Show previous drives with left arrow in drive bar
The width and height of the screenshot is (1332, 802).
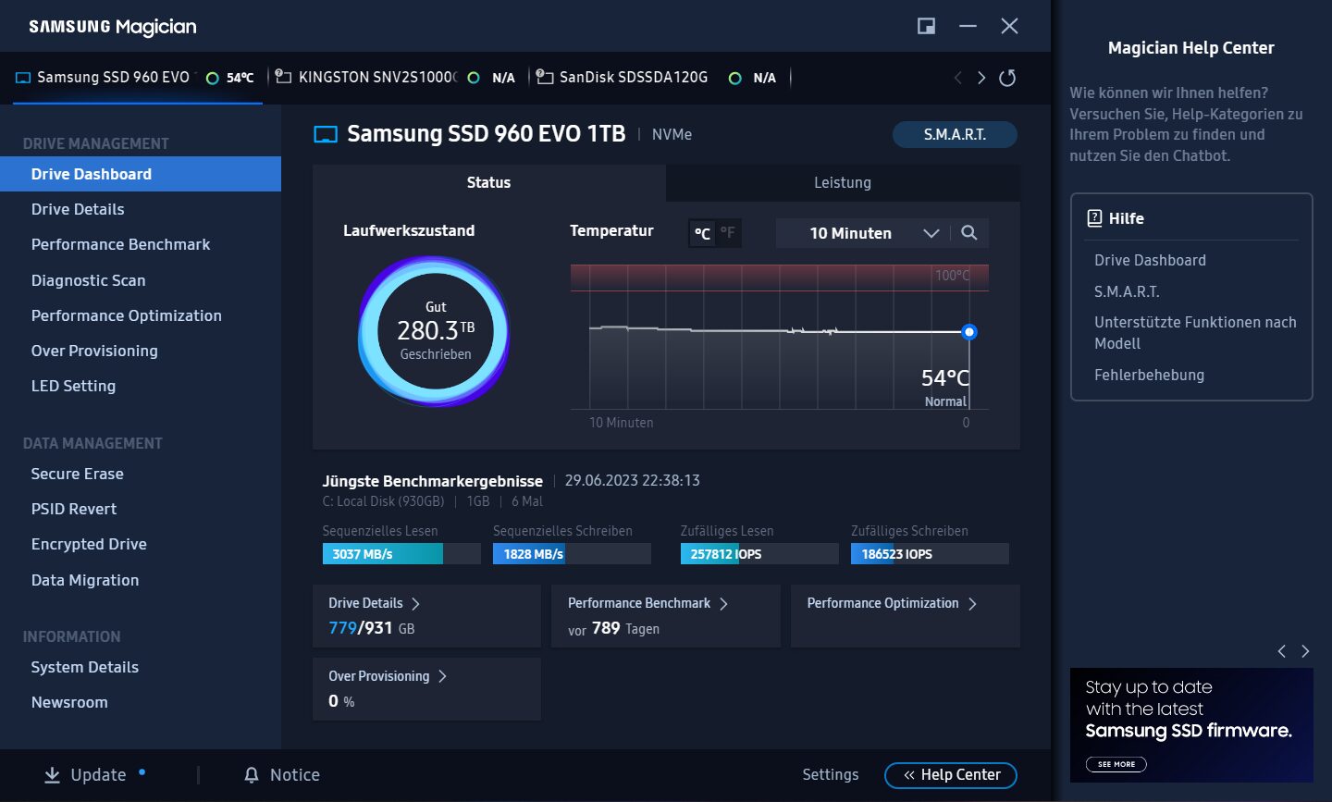coord(957,78)
